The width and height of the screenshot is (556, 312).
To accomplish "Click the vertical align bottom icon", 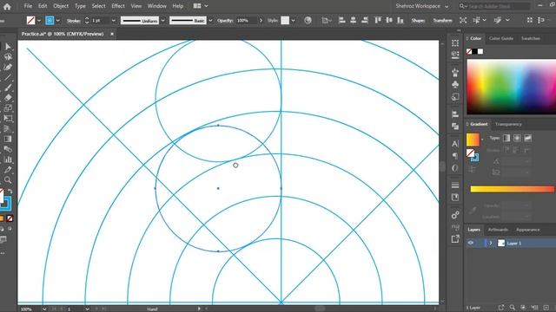I will (400, 21).
